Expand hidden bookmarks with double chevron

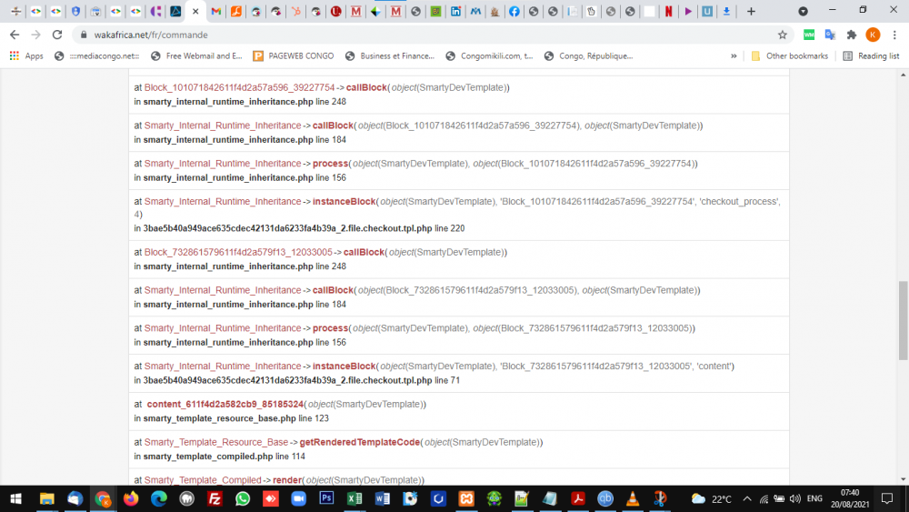pyautogui.click(x=734, y=56)
